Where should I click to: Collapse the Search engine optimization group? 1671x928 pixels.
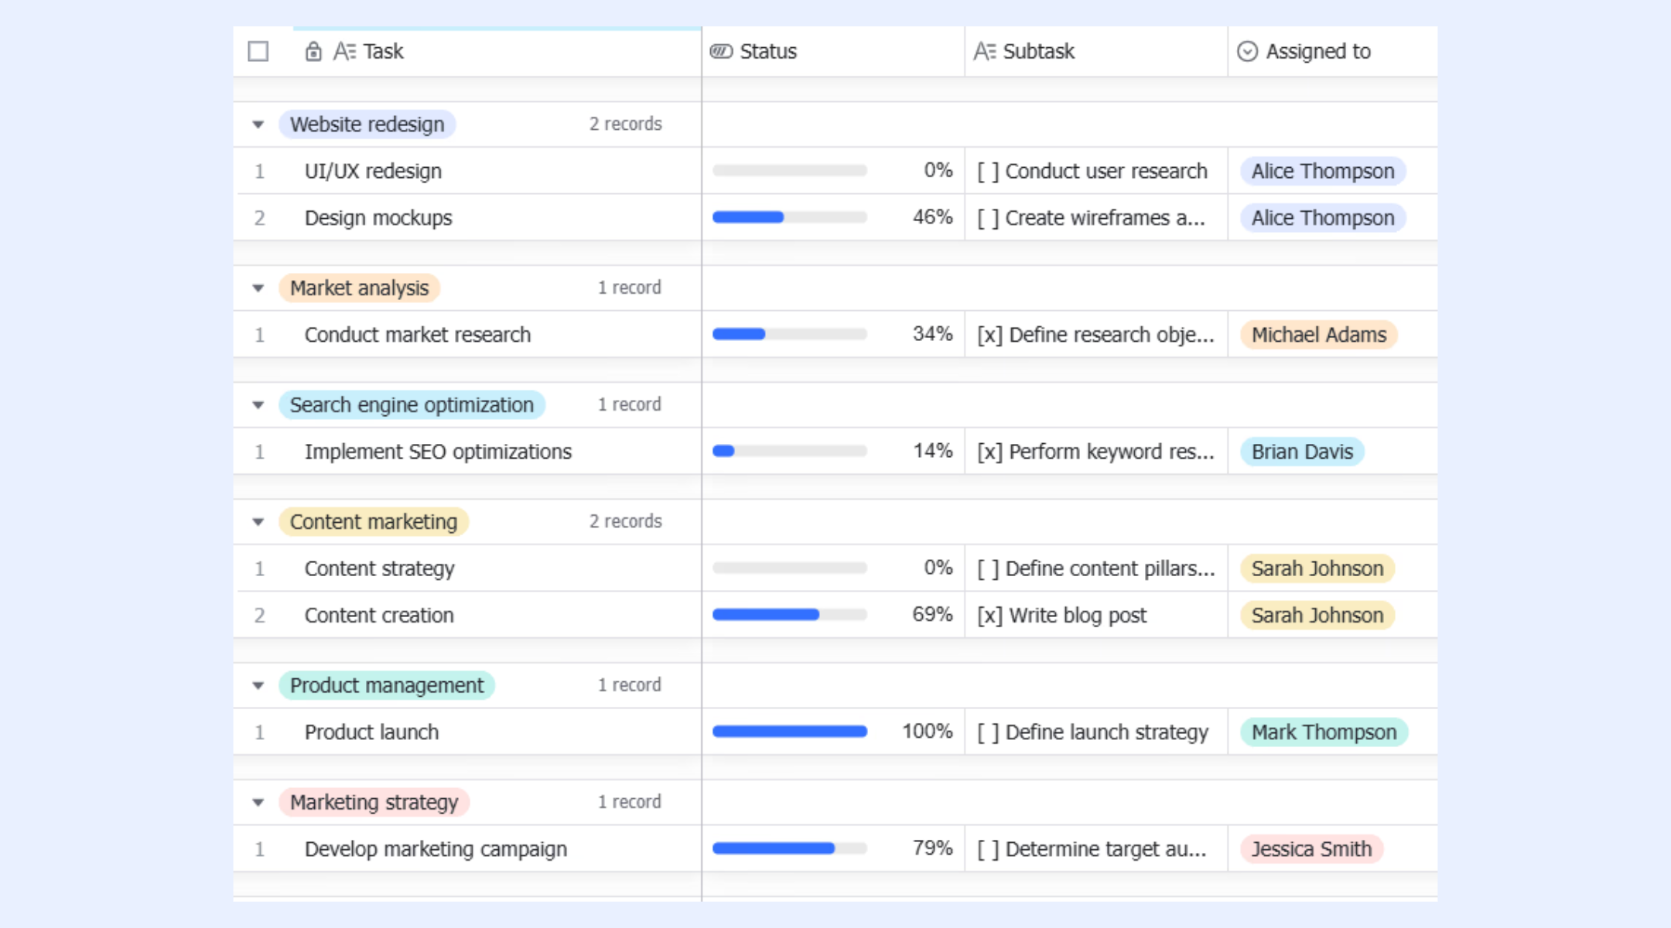click(258, 405)
